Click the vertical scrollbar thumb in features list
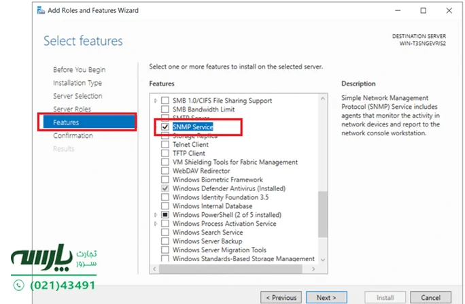 [323, 214]
